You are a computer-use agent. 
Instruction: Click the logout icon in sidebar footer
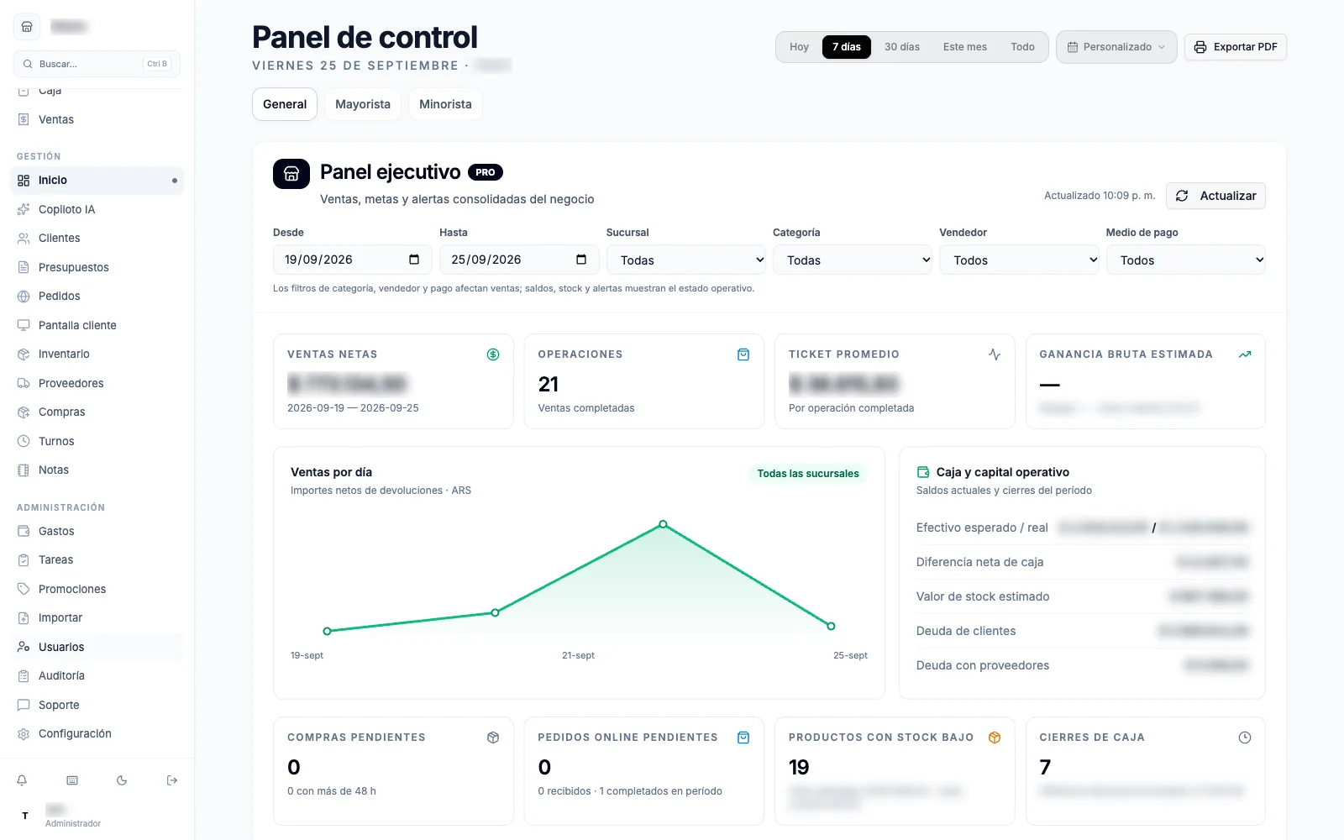pyautogui.click(x=172, y=780)
